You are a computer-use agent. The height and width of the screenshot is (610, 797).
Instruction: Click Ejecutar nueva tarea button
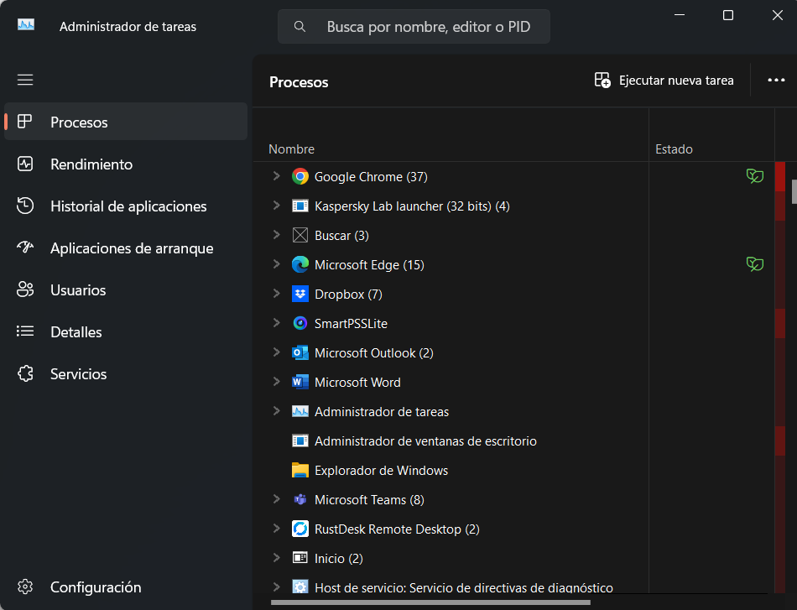coord(664,81)
